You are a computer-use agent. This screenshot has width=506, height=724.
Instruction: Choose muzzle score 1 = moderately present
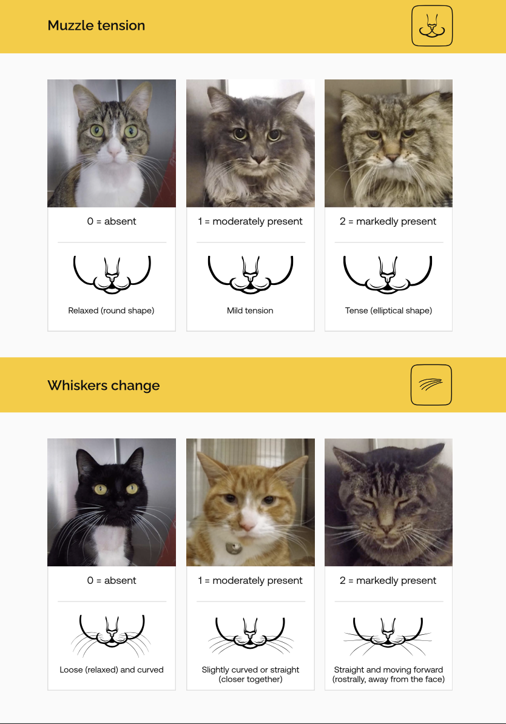click(251, 221)
